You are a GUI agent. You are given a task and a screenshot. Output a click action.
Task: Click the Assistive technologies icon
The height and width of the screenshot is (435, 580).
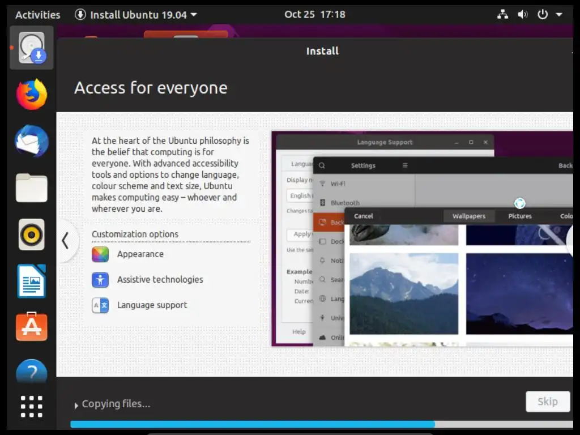[x=100, y=280]
